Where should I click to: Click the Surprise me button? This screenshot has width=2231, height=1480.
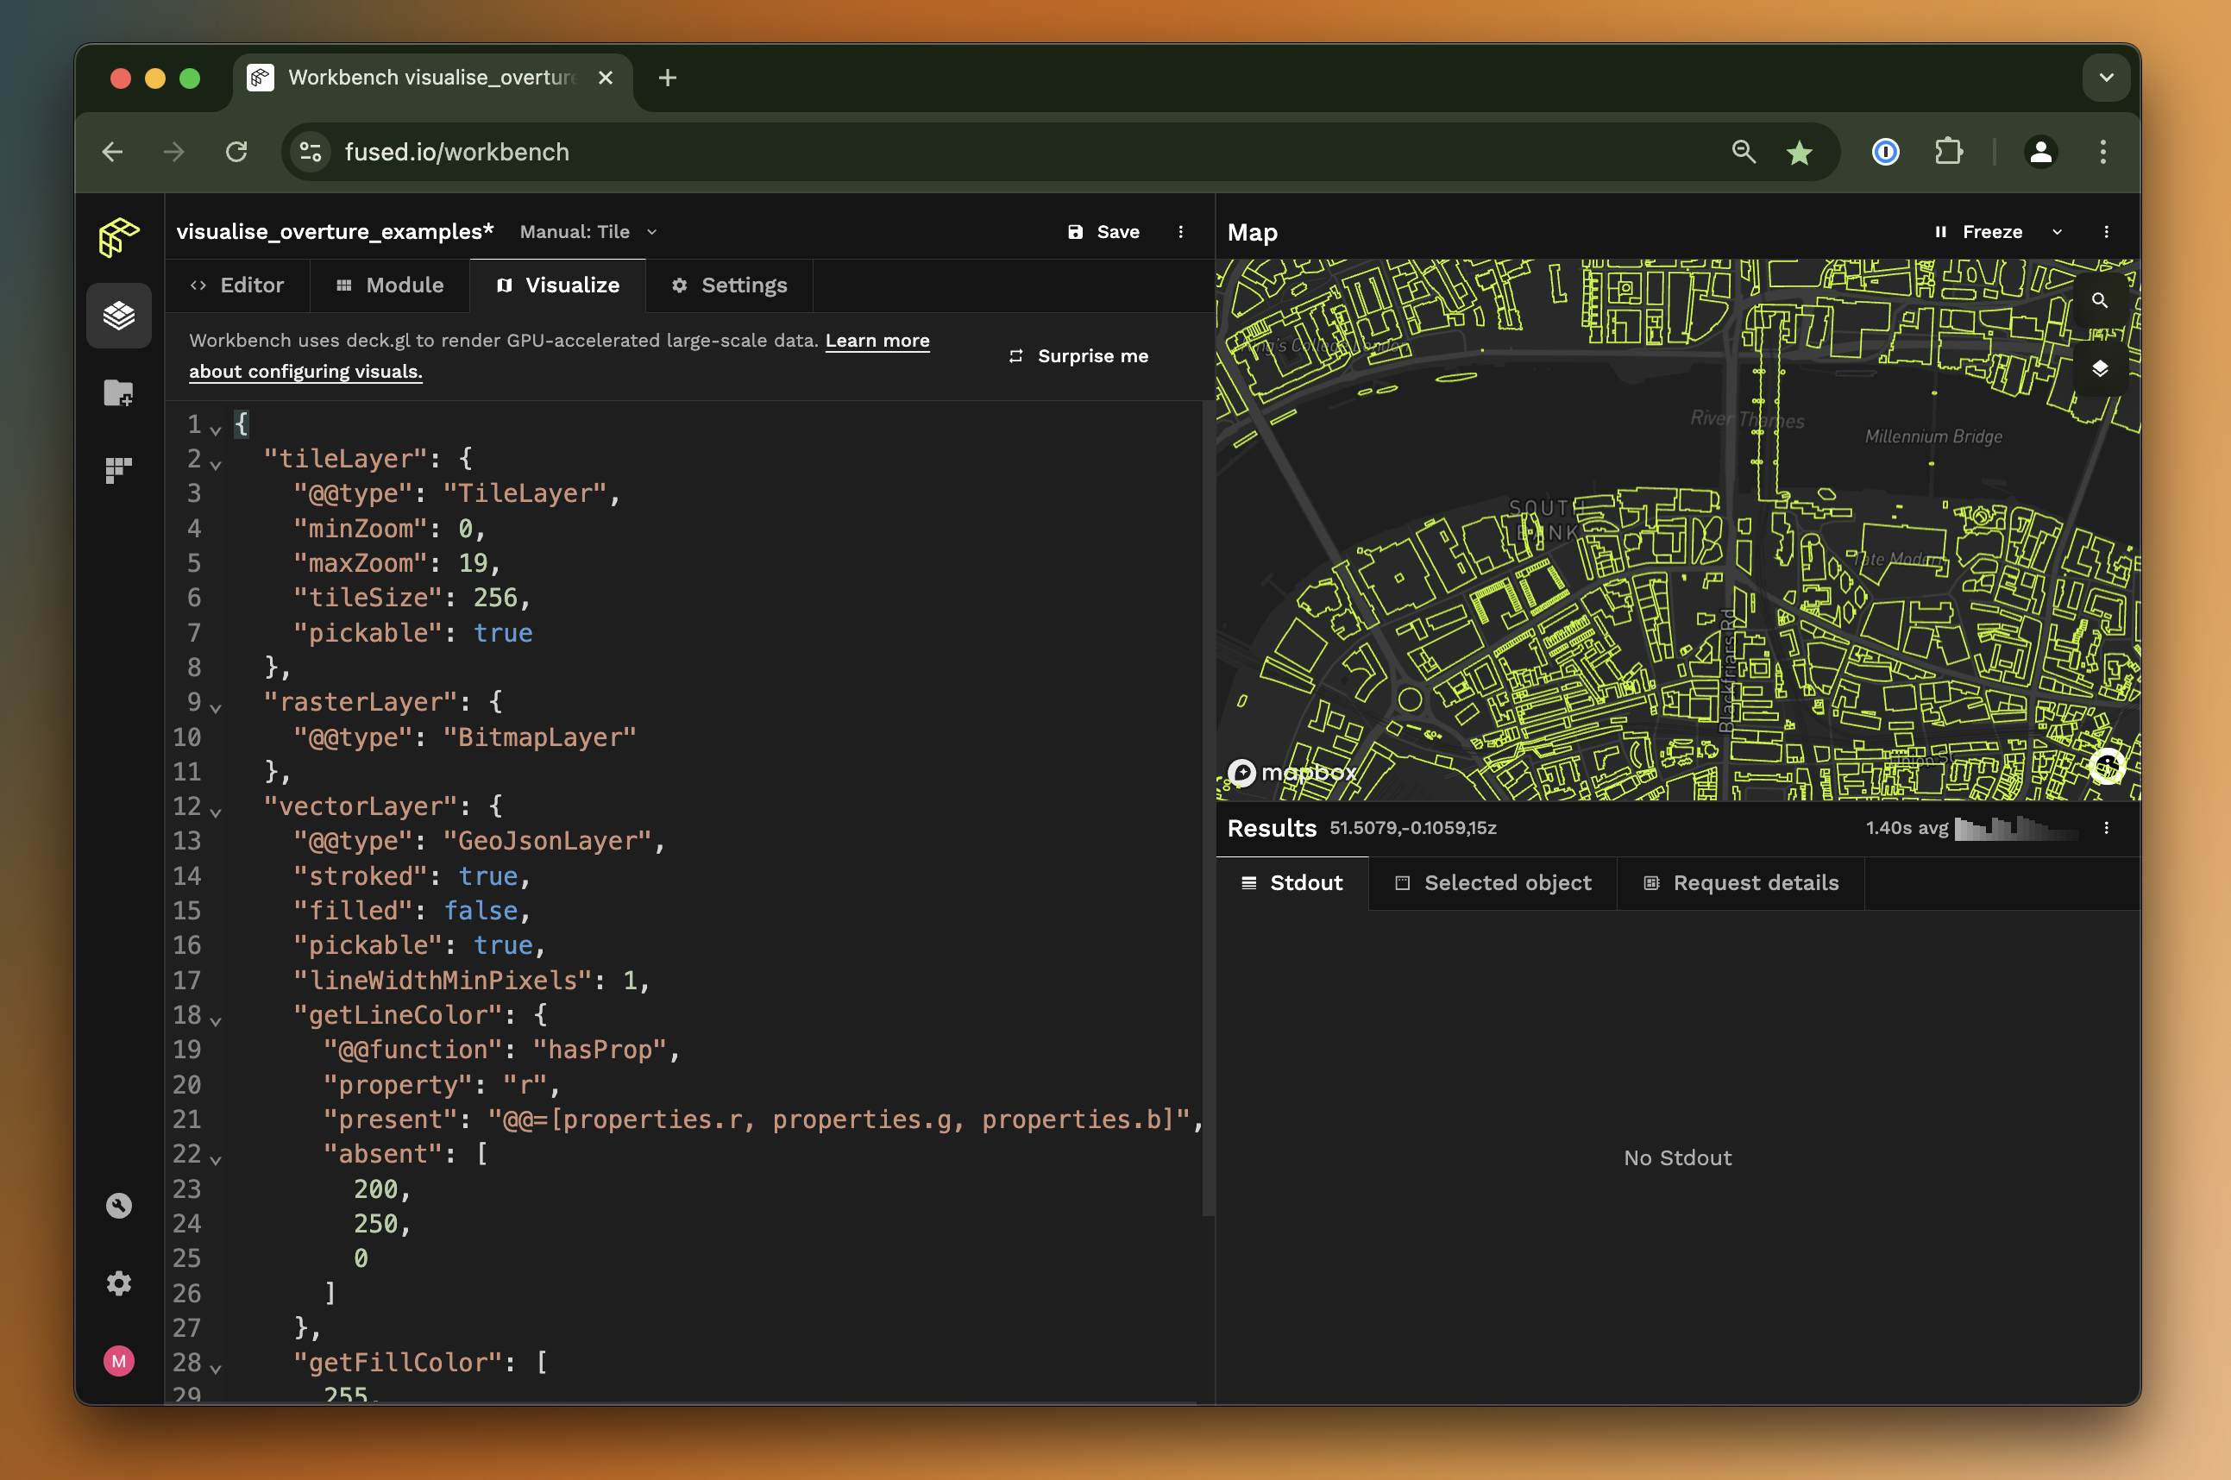pos(1078,356)
